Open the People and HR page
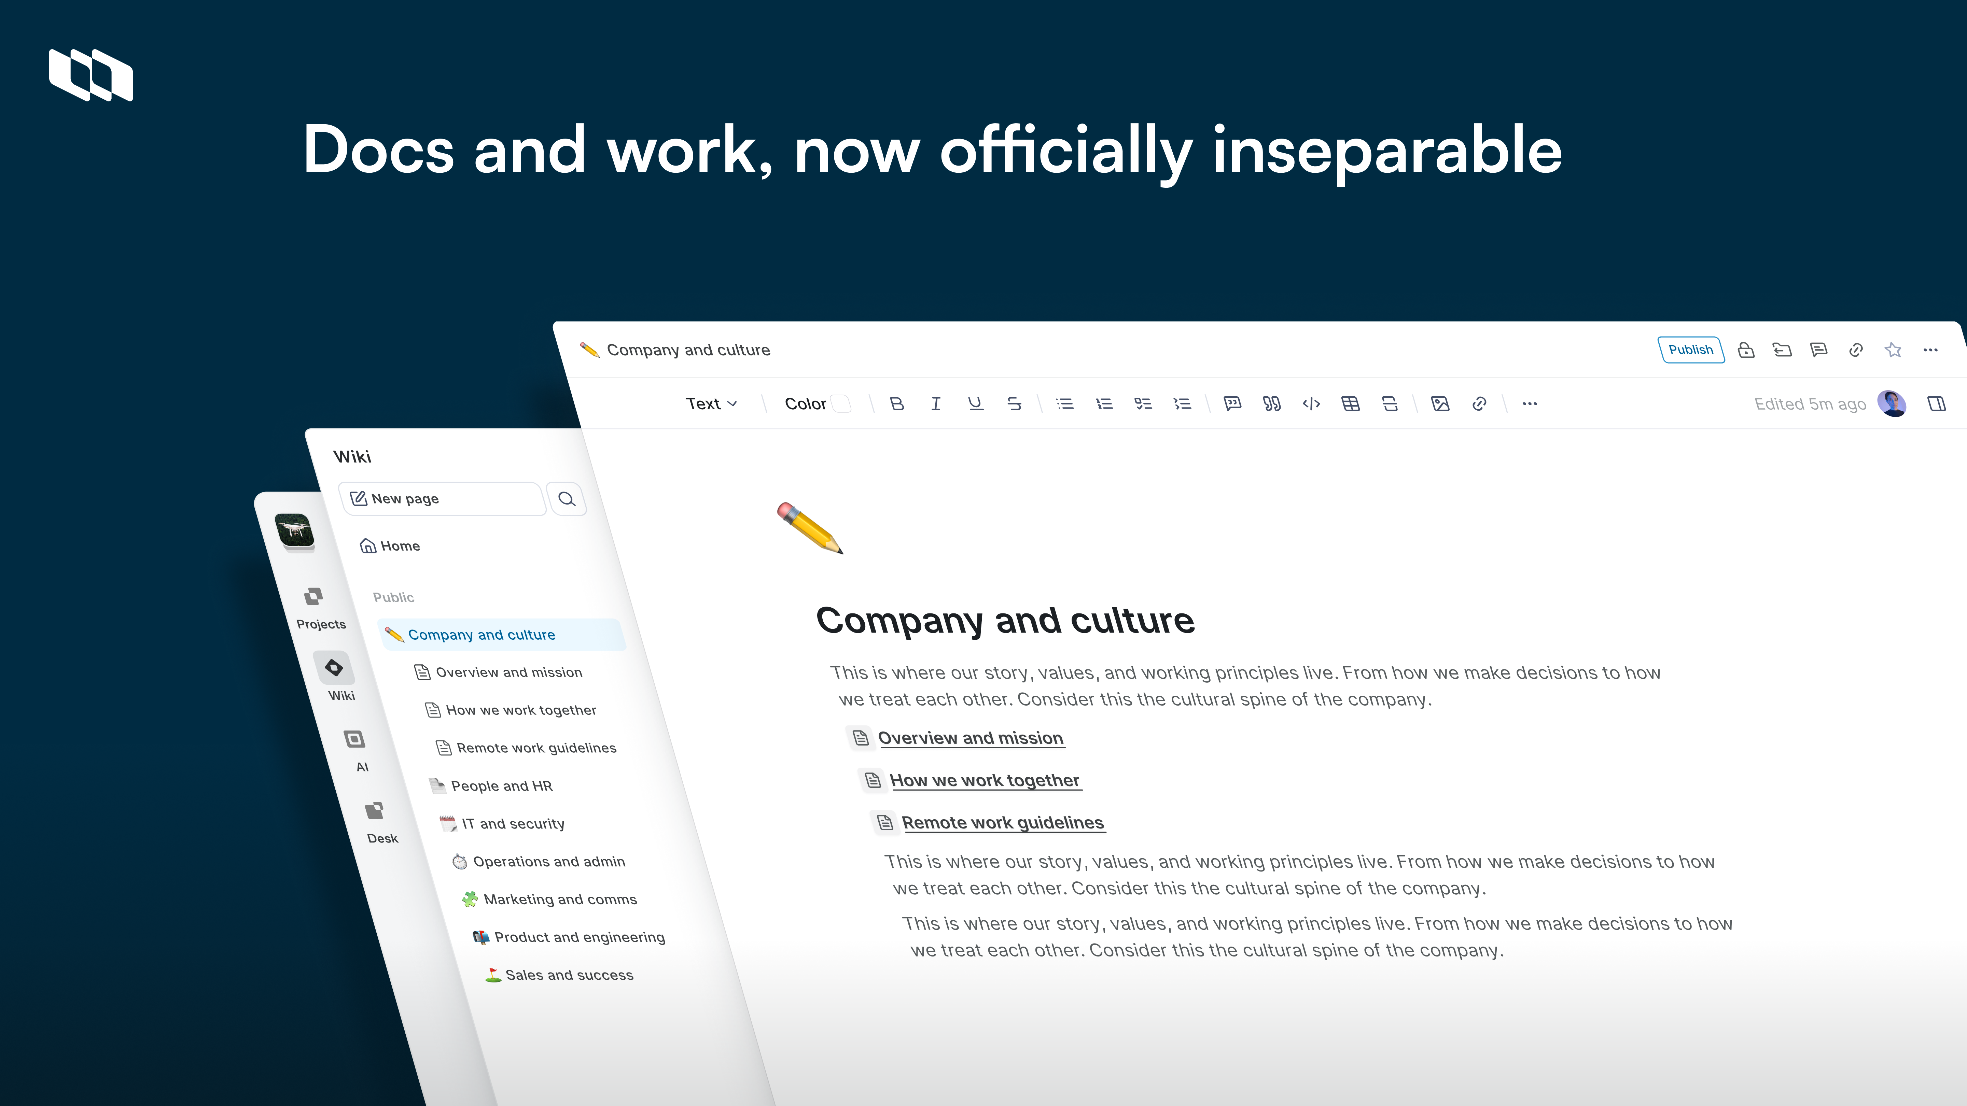 tap(501, 785)
